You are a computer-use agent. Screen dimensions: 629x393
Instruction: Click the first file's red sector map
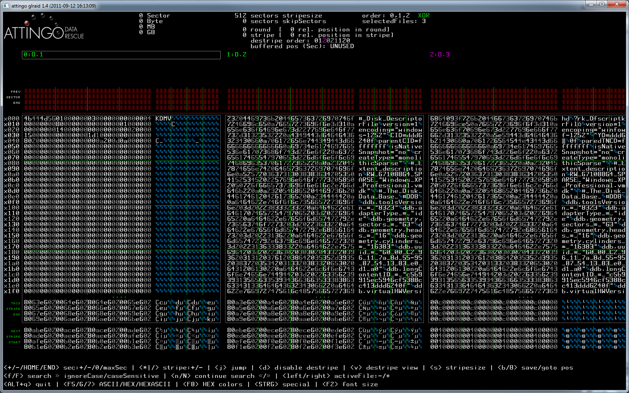coord(121,99)
